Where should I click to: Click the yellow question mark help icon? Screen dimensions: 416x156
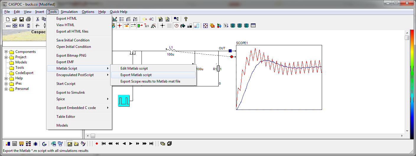(x=186, y=19)
